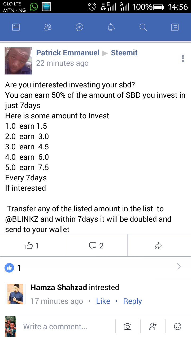Tap the comment bubble icon on the post
Screen dimensions: 191x339
click(x=96, y=246)
